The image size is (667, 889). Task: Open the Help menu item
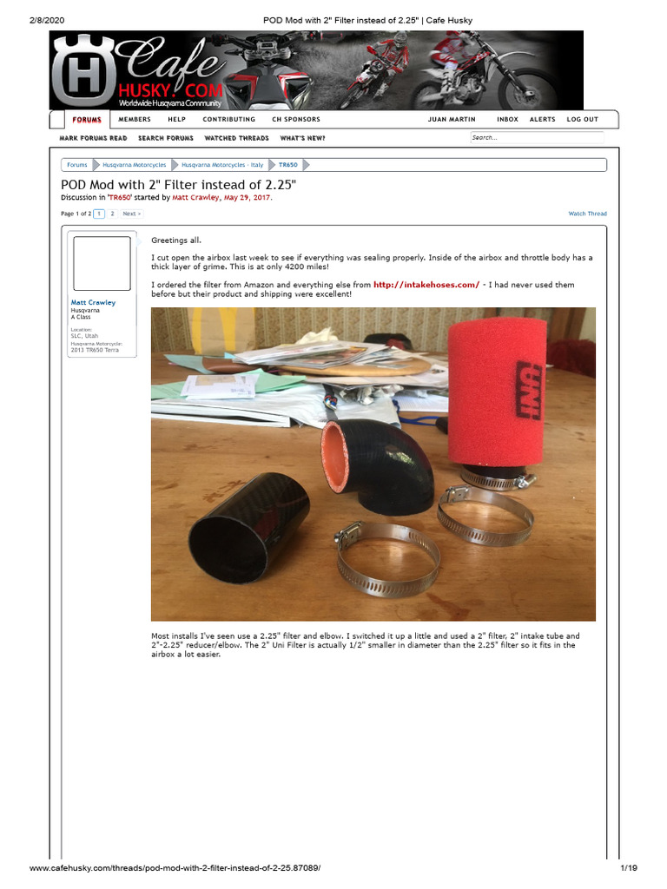click(176, 120)
